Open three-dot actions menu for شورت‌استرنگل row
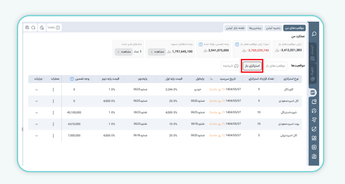The height and width of the screenshot is (184, 345). 53,113
